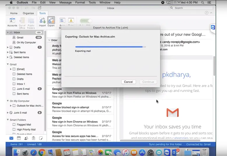Image resolution: width=227 pixels, height=156 pixels.
Task: Open Spotlight search in the menu bar
Action: [203, 2]
